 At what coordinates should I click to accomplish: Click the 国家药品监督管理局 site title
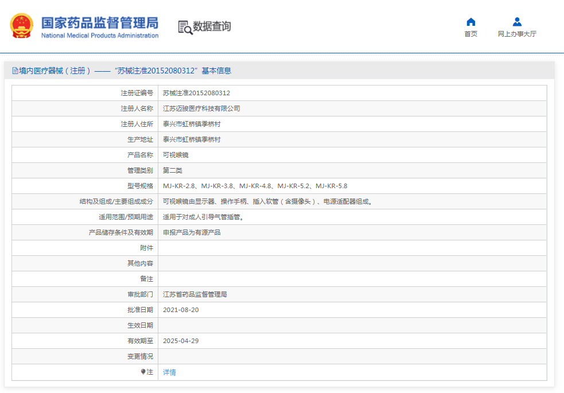click(x=99, y=23)
